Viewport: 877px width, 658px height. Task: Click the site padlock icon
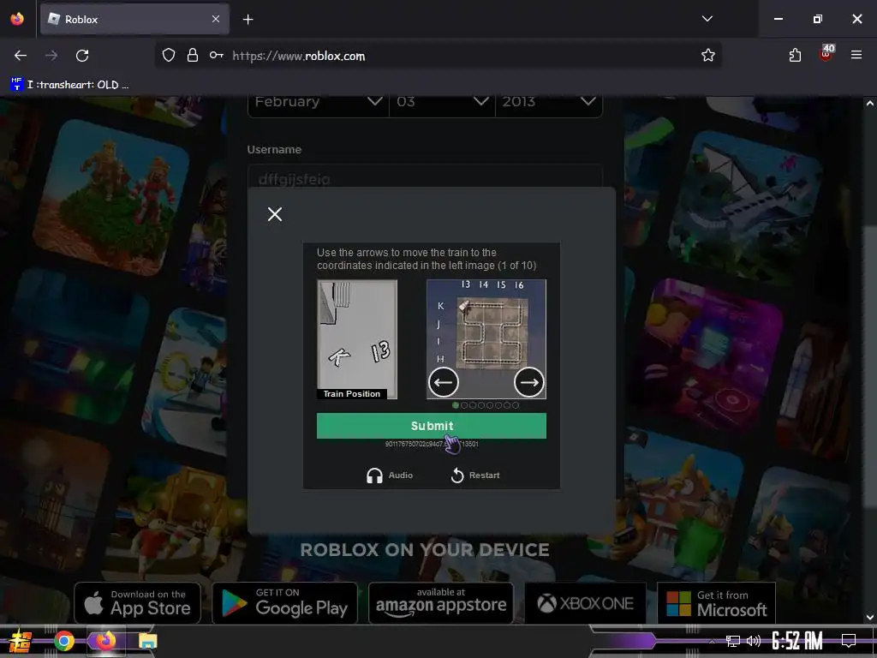193,56
